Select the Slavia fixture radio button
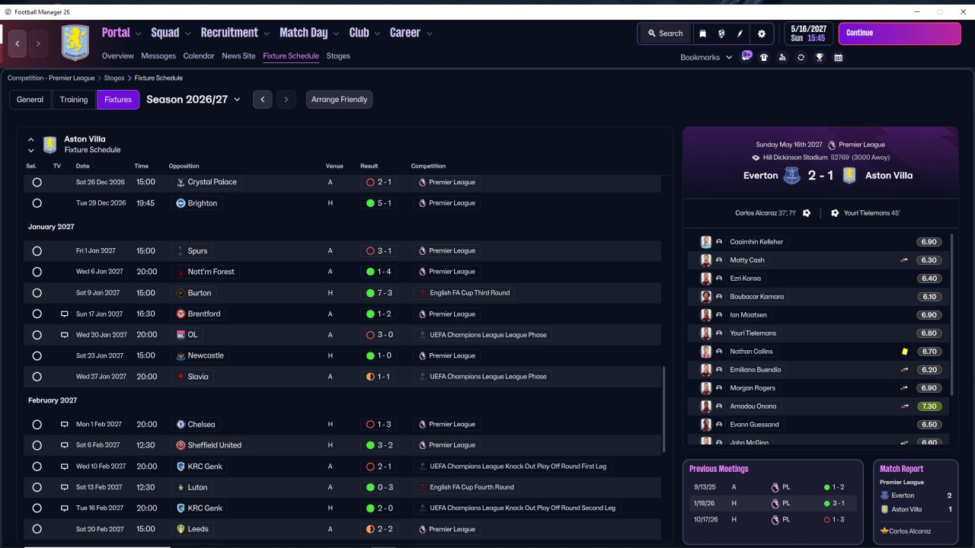The height and width of the screenshot is (548, 975). (37, 377)
